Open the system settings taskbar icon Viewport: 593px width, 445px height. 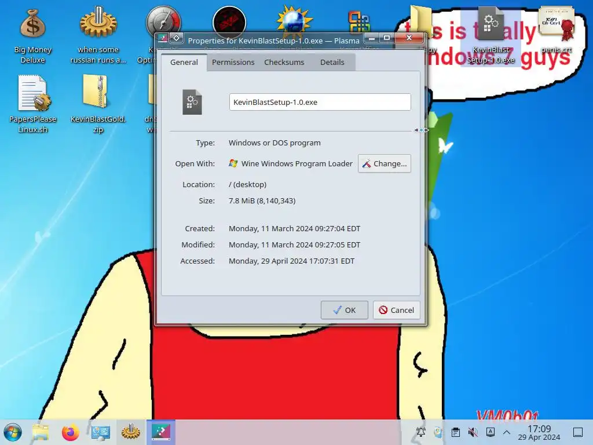click(x=101, y=432)
